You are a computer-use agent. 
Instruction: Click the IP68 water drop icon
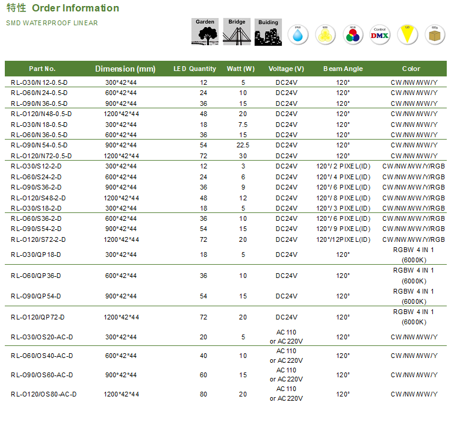click(x=297, y=35)
